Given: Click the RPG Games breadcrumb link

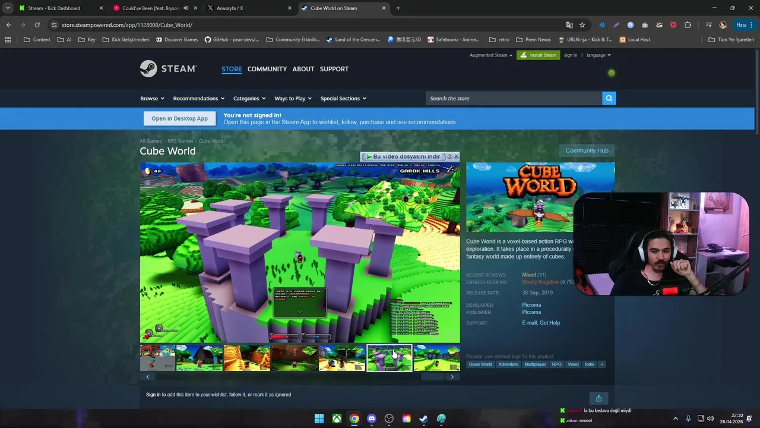Looking at the screenshot, I should 180,141.
